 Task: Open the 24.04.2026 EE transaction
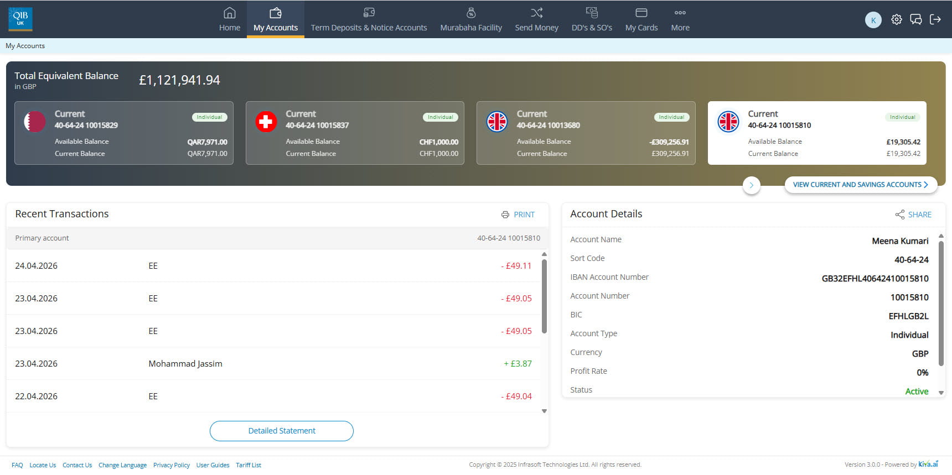tap(273, 266)
